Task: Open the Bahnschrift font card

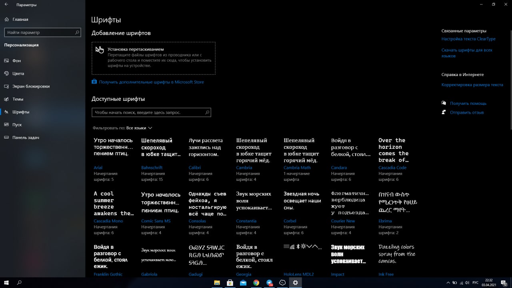Action: coord(161,159)
